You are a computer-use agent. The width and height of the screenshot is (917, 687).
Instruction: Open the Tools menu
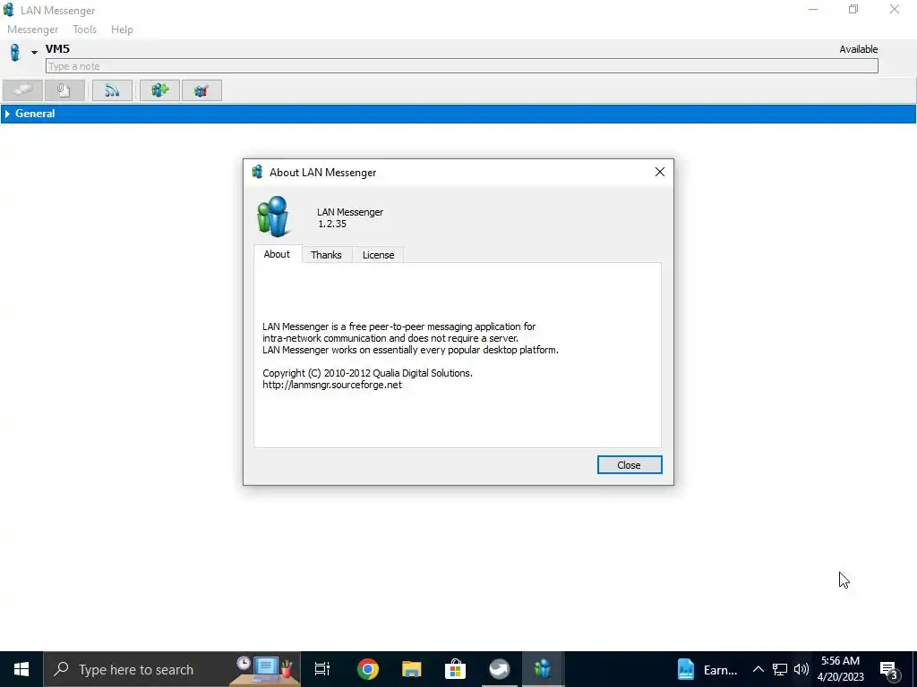(x=85, y=30)
